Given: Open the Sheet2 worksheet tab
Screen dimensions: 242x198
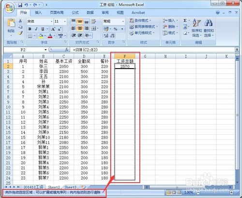Looking at the screenshot, I should [x=54, y=187].
